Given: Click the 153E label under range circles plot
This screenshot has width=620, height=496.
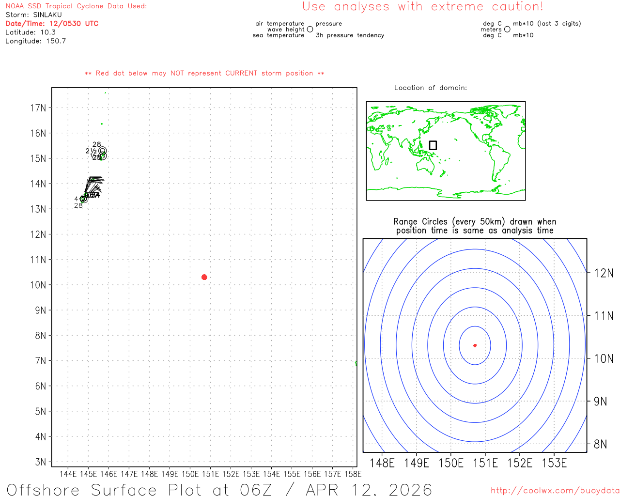Looking at the screenshot, I should (554, 463).
